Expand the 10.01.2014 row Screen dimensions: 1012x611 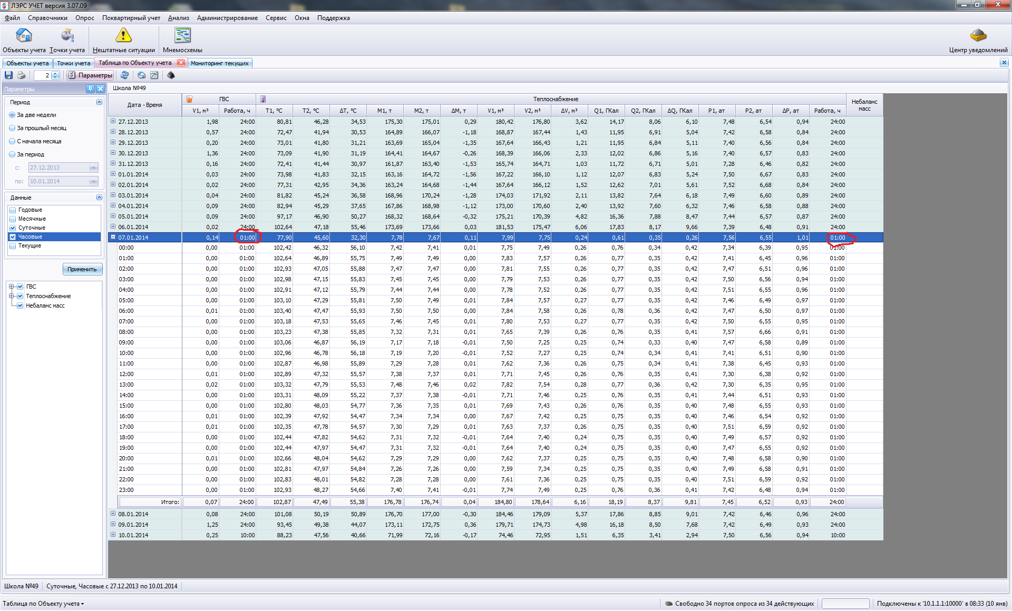coord(113,535)
